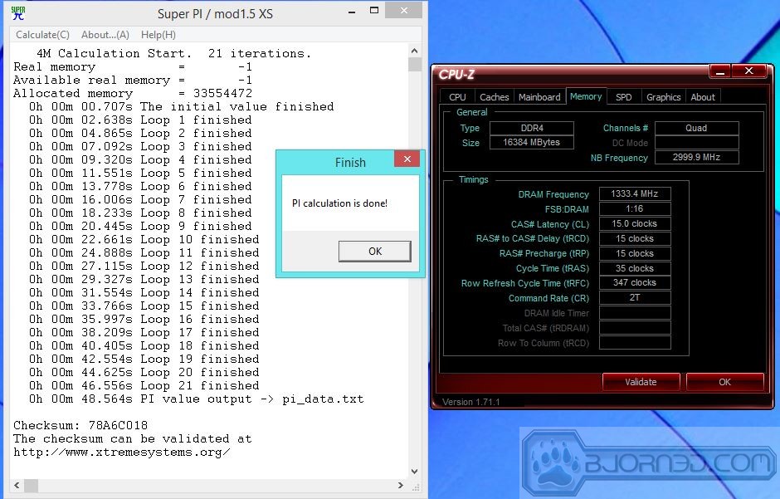Switch to the Graphics tab in CPU-Z
The width and height of the screenshot is (780, 499).
pyautogui.click(x=664, y=97)
